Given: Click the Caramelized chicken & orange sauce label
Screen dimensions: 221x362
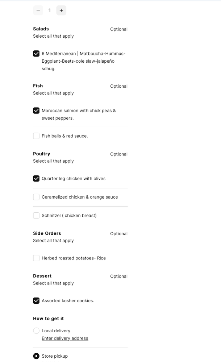Looking at the screenshot, I should [x=80, y=197].
